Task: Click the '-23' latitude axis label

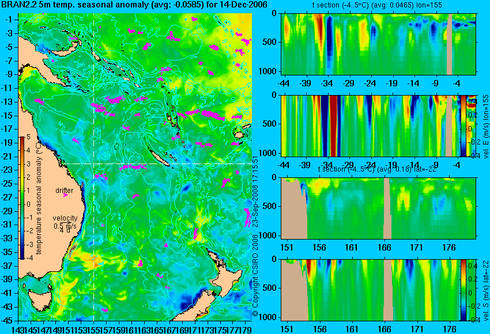Action: pos(8,170)
